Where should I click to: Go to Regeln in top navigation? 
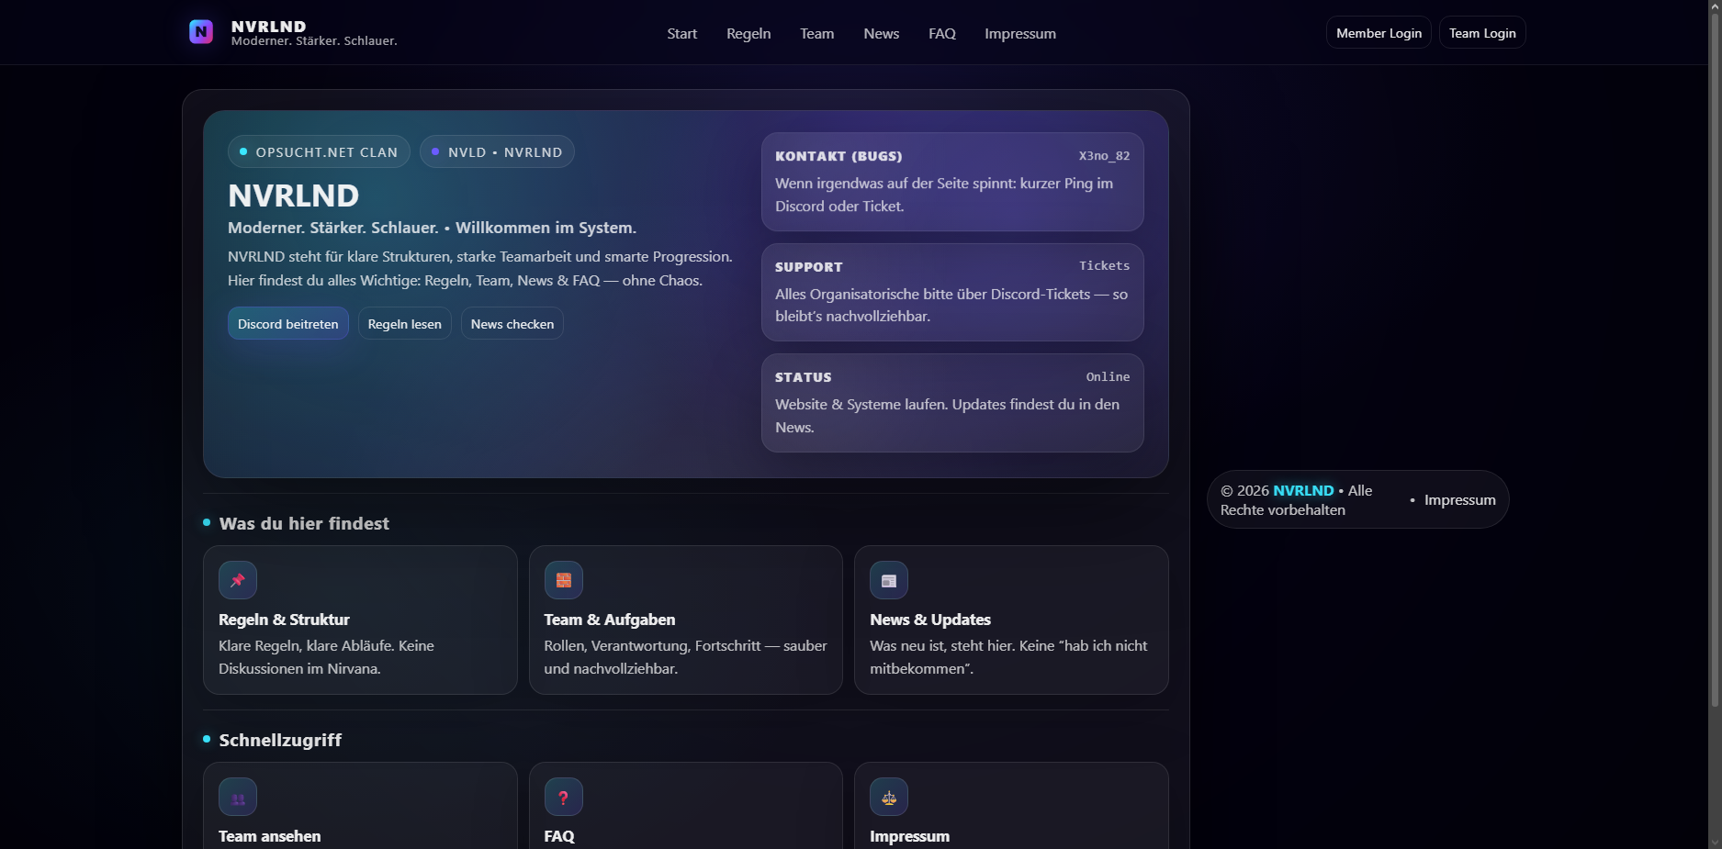click(748, 34)
